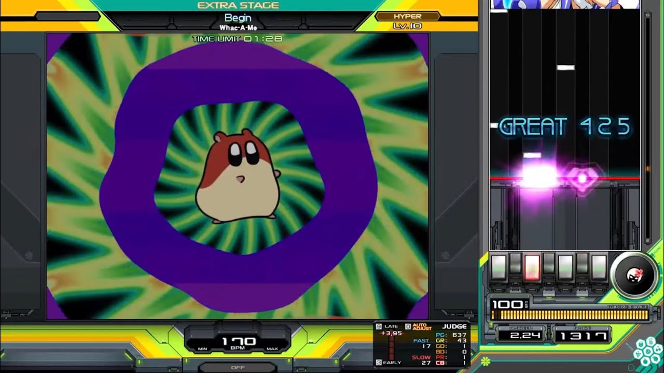Click the JUDGE panel header
Image resolution: width=664 pixels, height=373 pixels.
click(x=454, y=326)
